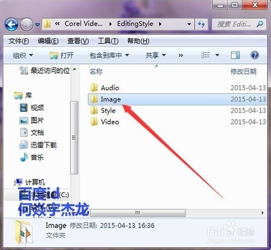Select 库 in navigation pane
This screenshot has width=271, height=250.
(23, 96)
